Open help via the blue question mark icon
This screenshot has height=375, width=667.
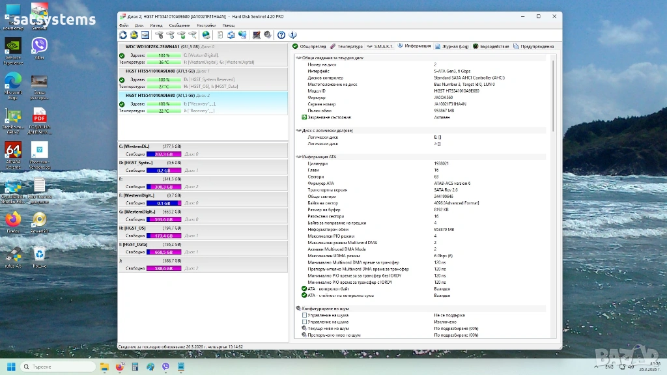click(x=281, y=35)
